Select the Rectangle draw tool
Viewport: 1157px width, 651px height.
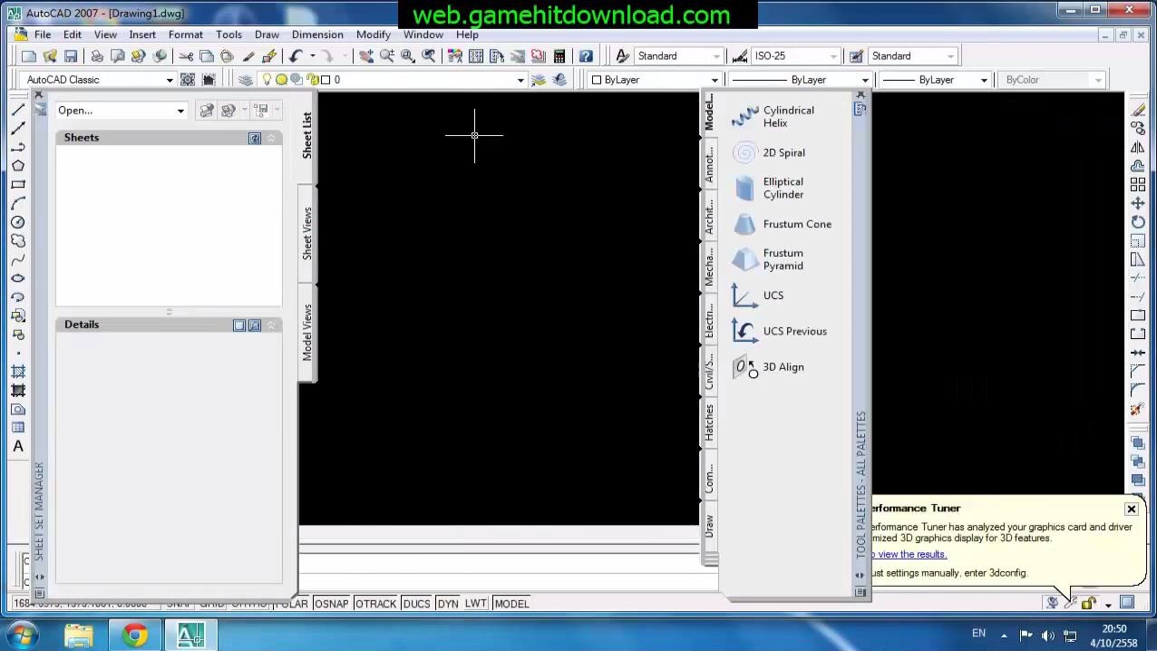tap(18, 185)
